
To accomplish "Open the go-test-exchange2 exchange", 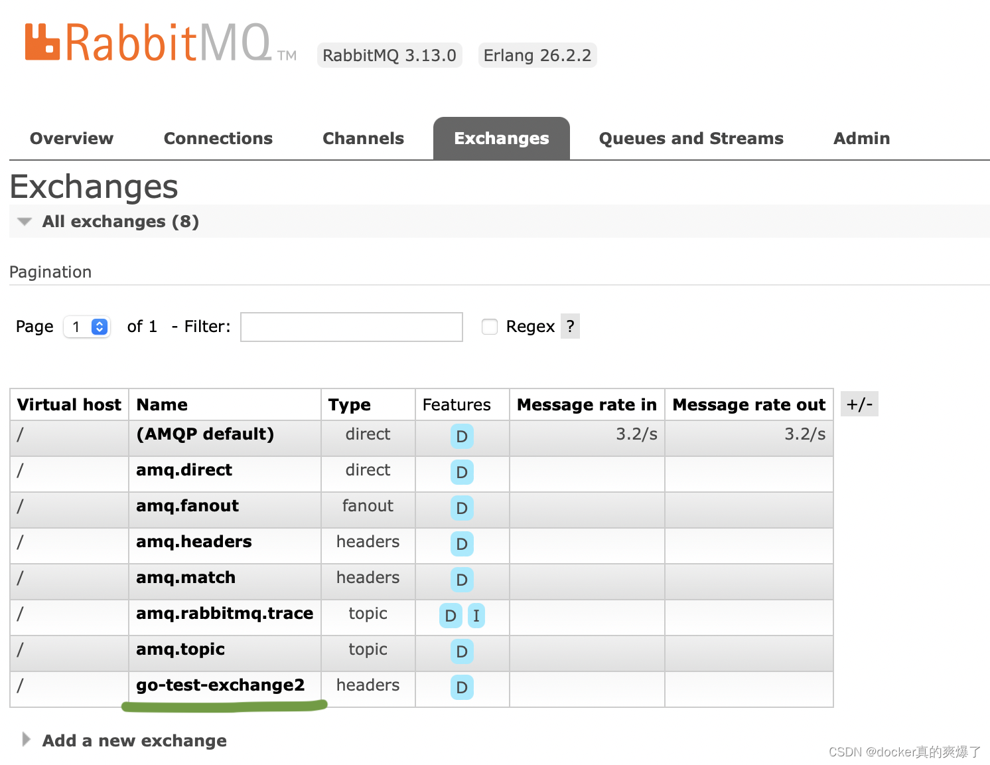I will 220,685.
